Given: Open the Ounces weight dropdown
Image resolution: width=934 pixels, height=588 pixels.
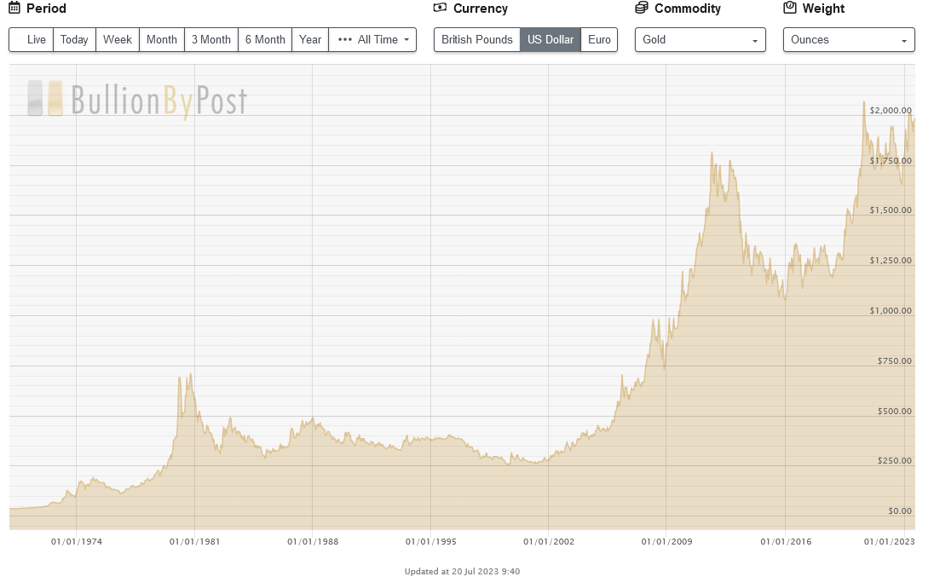Looking at the screenshot, I should (x=848, y=40).
